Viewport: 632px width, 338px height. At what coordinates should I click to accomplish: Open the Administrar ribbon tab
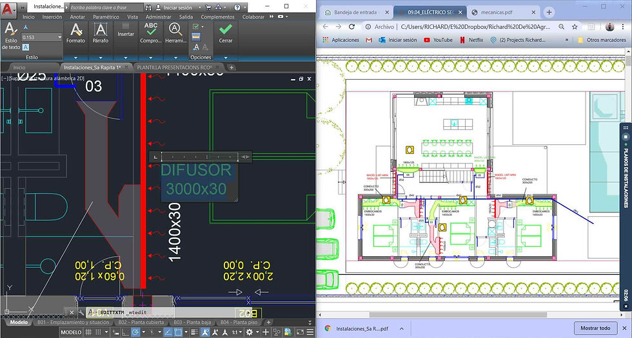pyautogui.click(x=159, y=17)
